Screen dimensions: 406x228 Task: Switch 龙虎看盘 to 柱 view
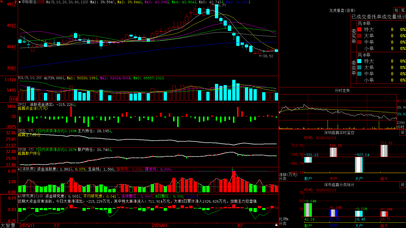coord(396,10)
